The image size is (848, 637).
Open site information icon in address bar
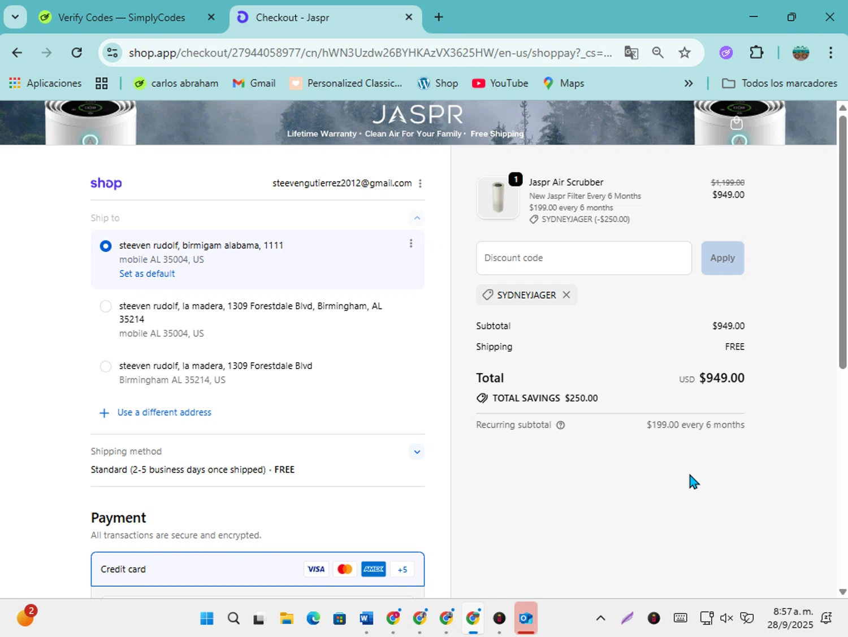[x=113, y=53]
